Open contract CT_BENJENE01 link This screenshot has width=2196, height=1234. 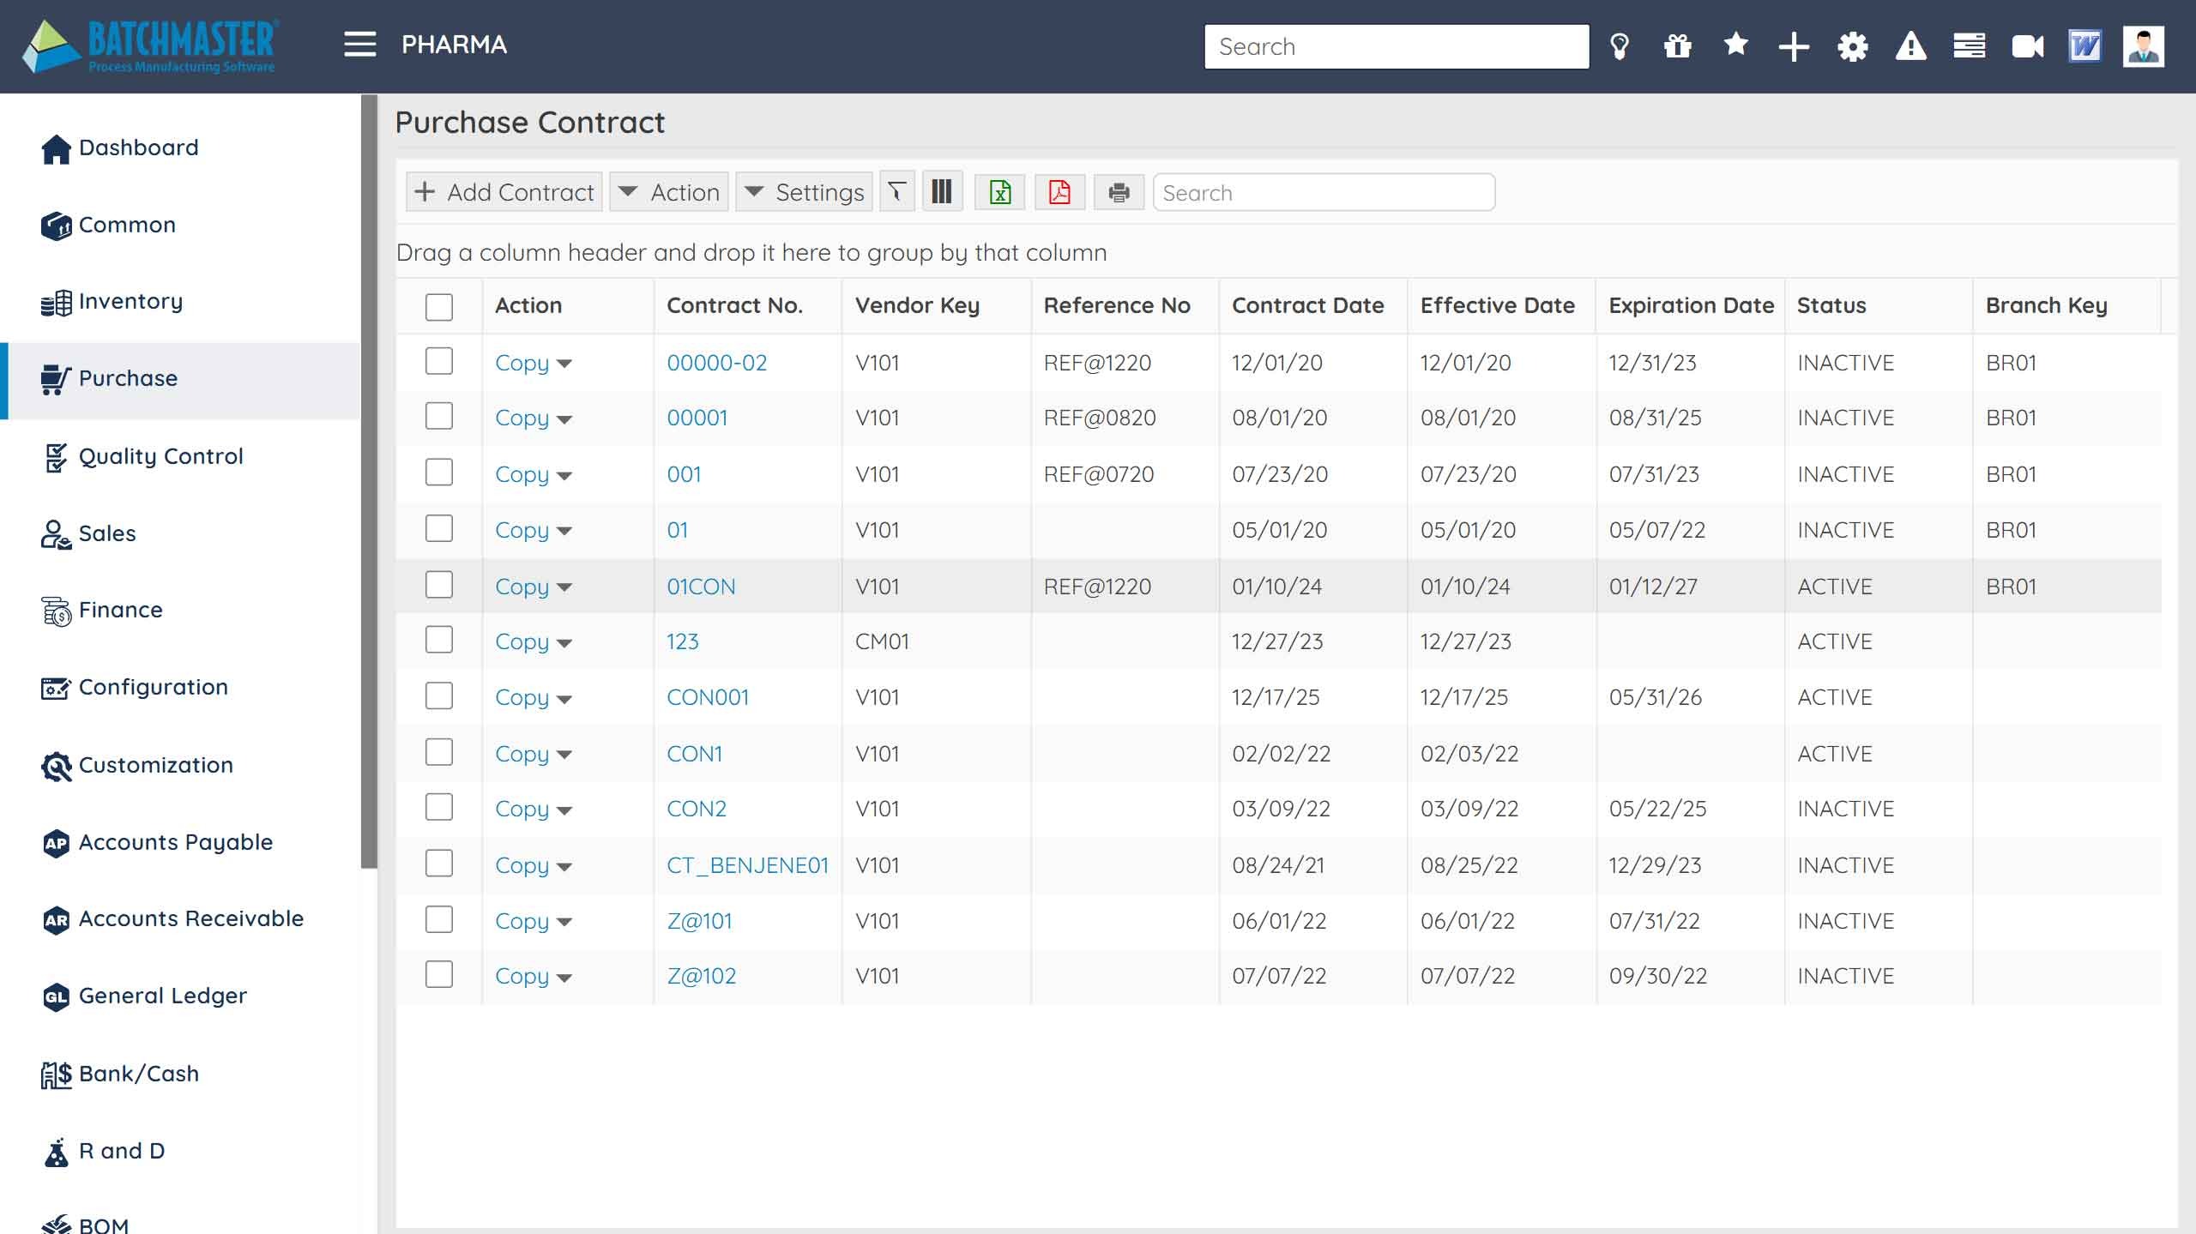pyautogui.click(x=747, y=865)
